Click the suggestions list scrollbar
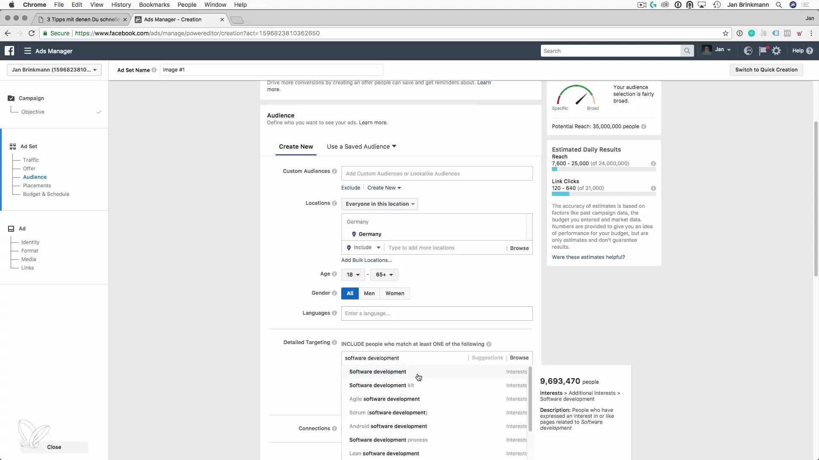Image resolution: width=819 pixels, height=460 pixels. pyautogui.click(x=530, y=398)
